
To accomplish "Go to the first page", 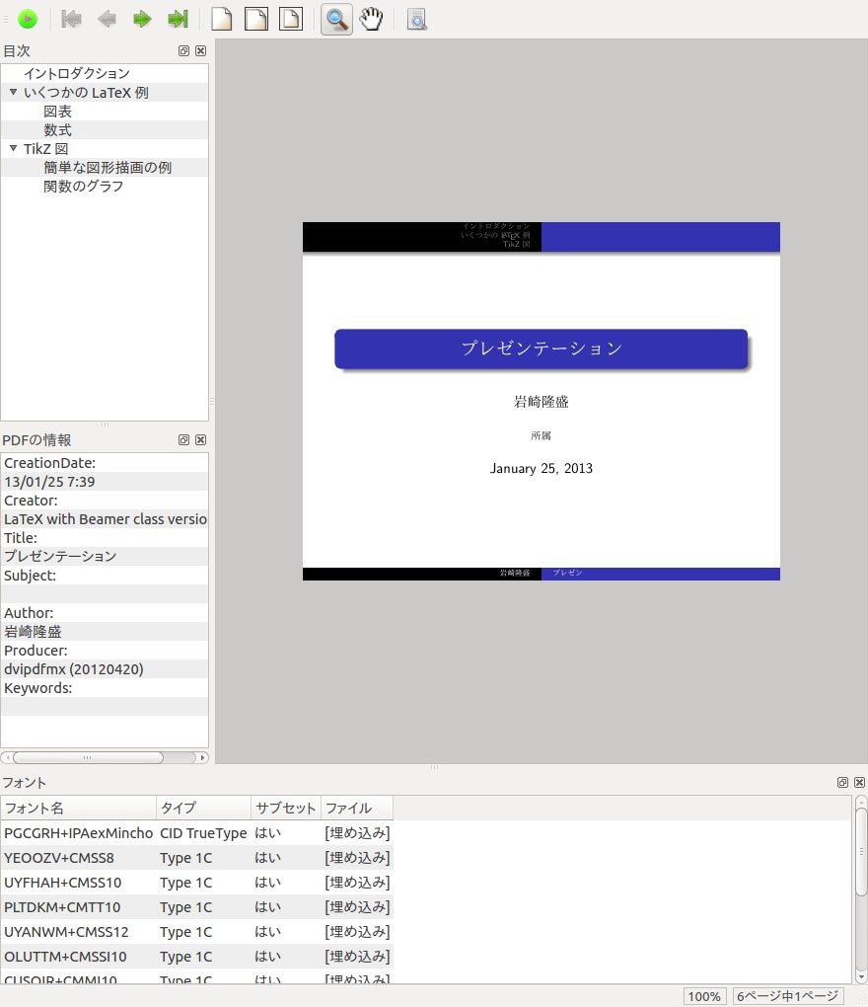I will pos(71,20).
